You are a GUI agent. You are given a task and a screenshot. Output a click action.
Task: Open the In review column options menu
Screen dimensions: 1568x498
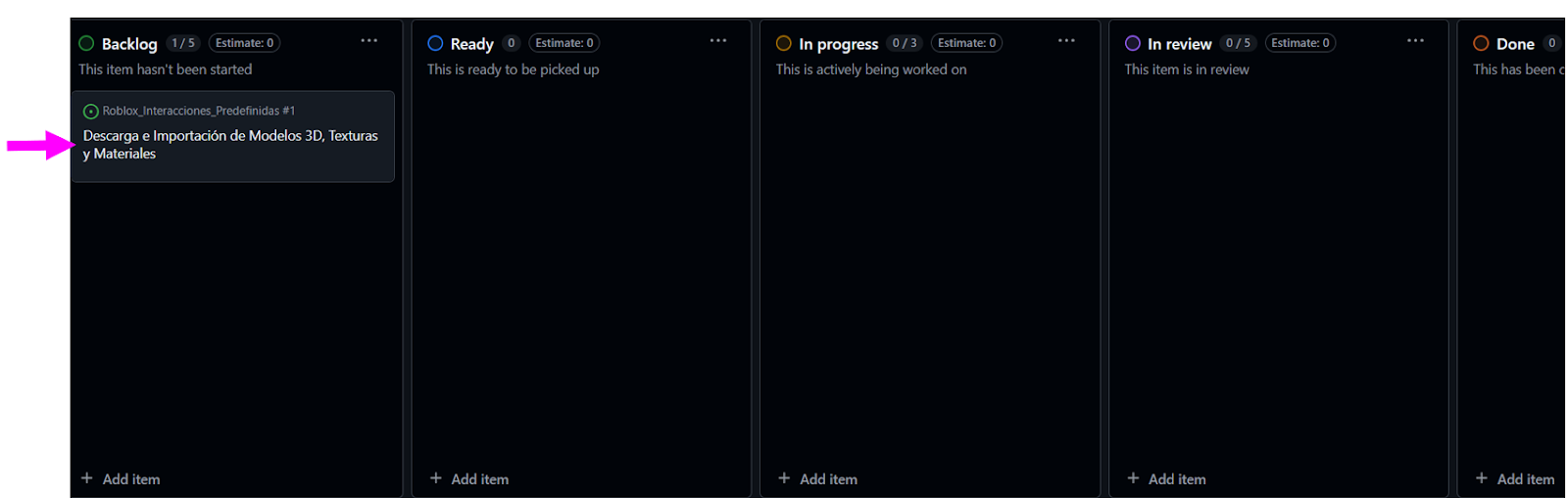coord(1415,41)
